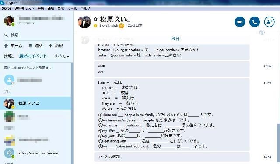Start a video call with 松原 えいこ

(240, 22)
